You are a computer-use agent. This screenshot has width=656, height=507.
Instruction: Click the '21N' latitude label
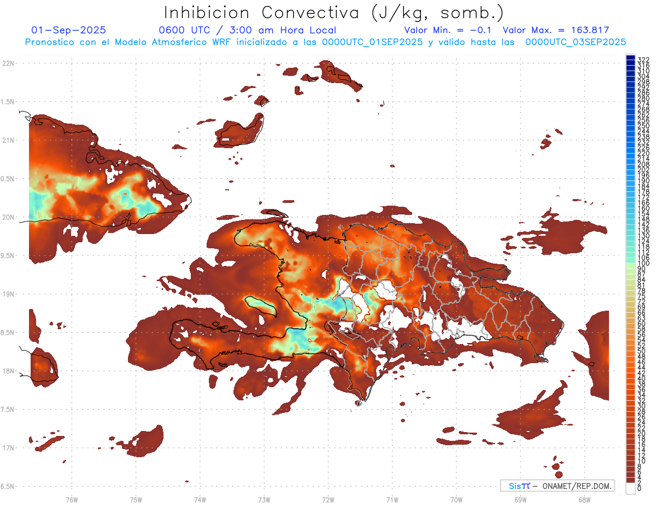tap(9, 140)
